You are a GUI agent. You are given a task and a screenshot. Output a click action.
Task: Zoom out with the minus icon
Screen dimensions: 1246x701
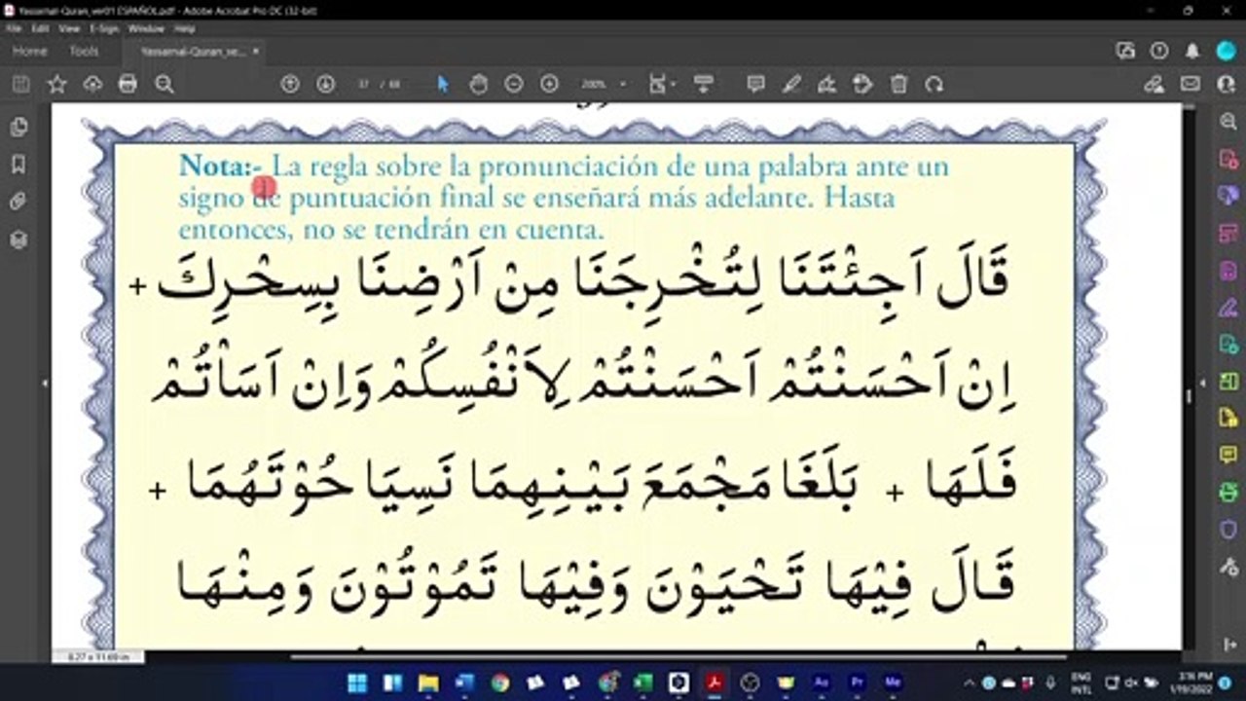tap(514, 85)
